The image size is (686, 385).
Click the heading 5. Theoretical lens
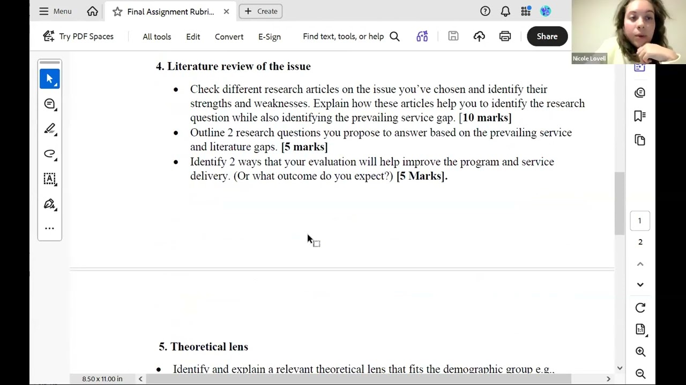click(203, 347)
